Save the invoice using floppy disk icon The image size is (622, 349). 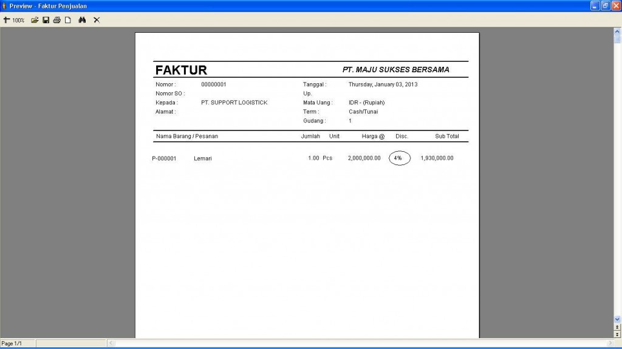click(46, 20)
